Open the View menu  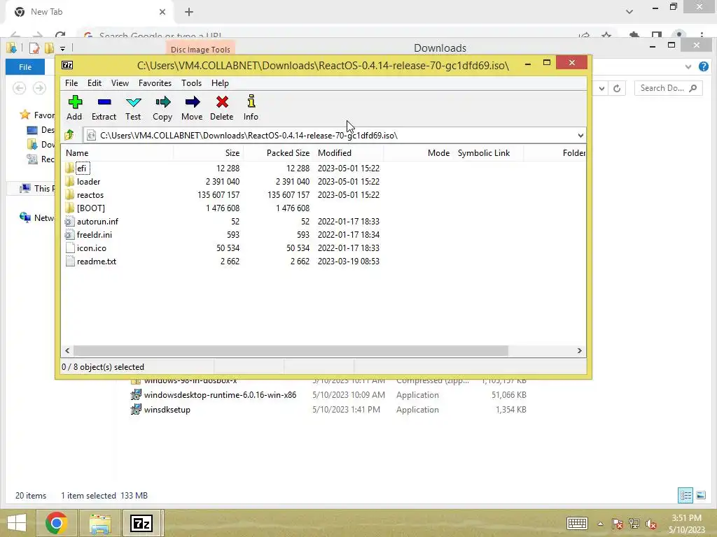click(x=120, y=83)
